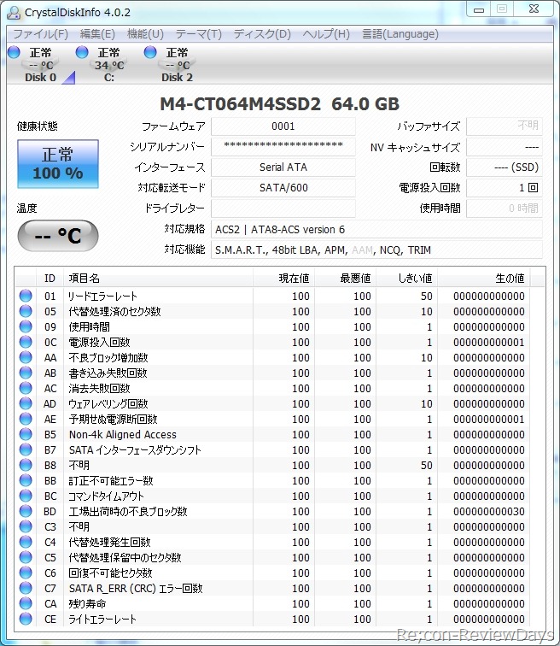Click the supported features field with S.M.A.R.T.
The height and width of the screenshot is (646, 560).
pyautogui.click(x=376, y=250)
